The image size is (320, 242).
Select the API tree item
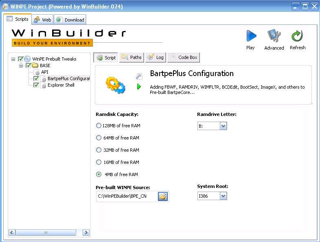point(45,72)
